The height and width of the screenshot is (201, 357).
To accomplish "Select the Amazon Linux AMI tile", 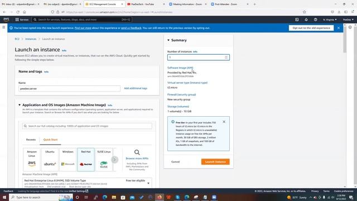I will point(32,160).
